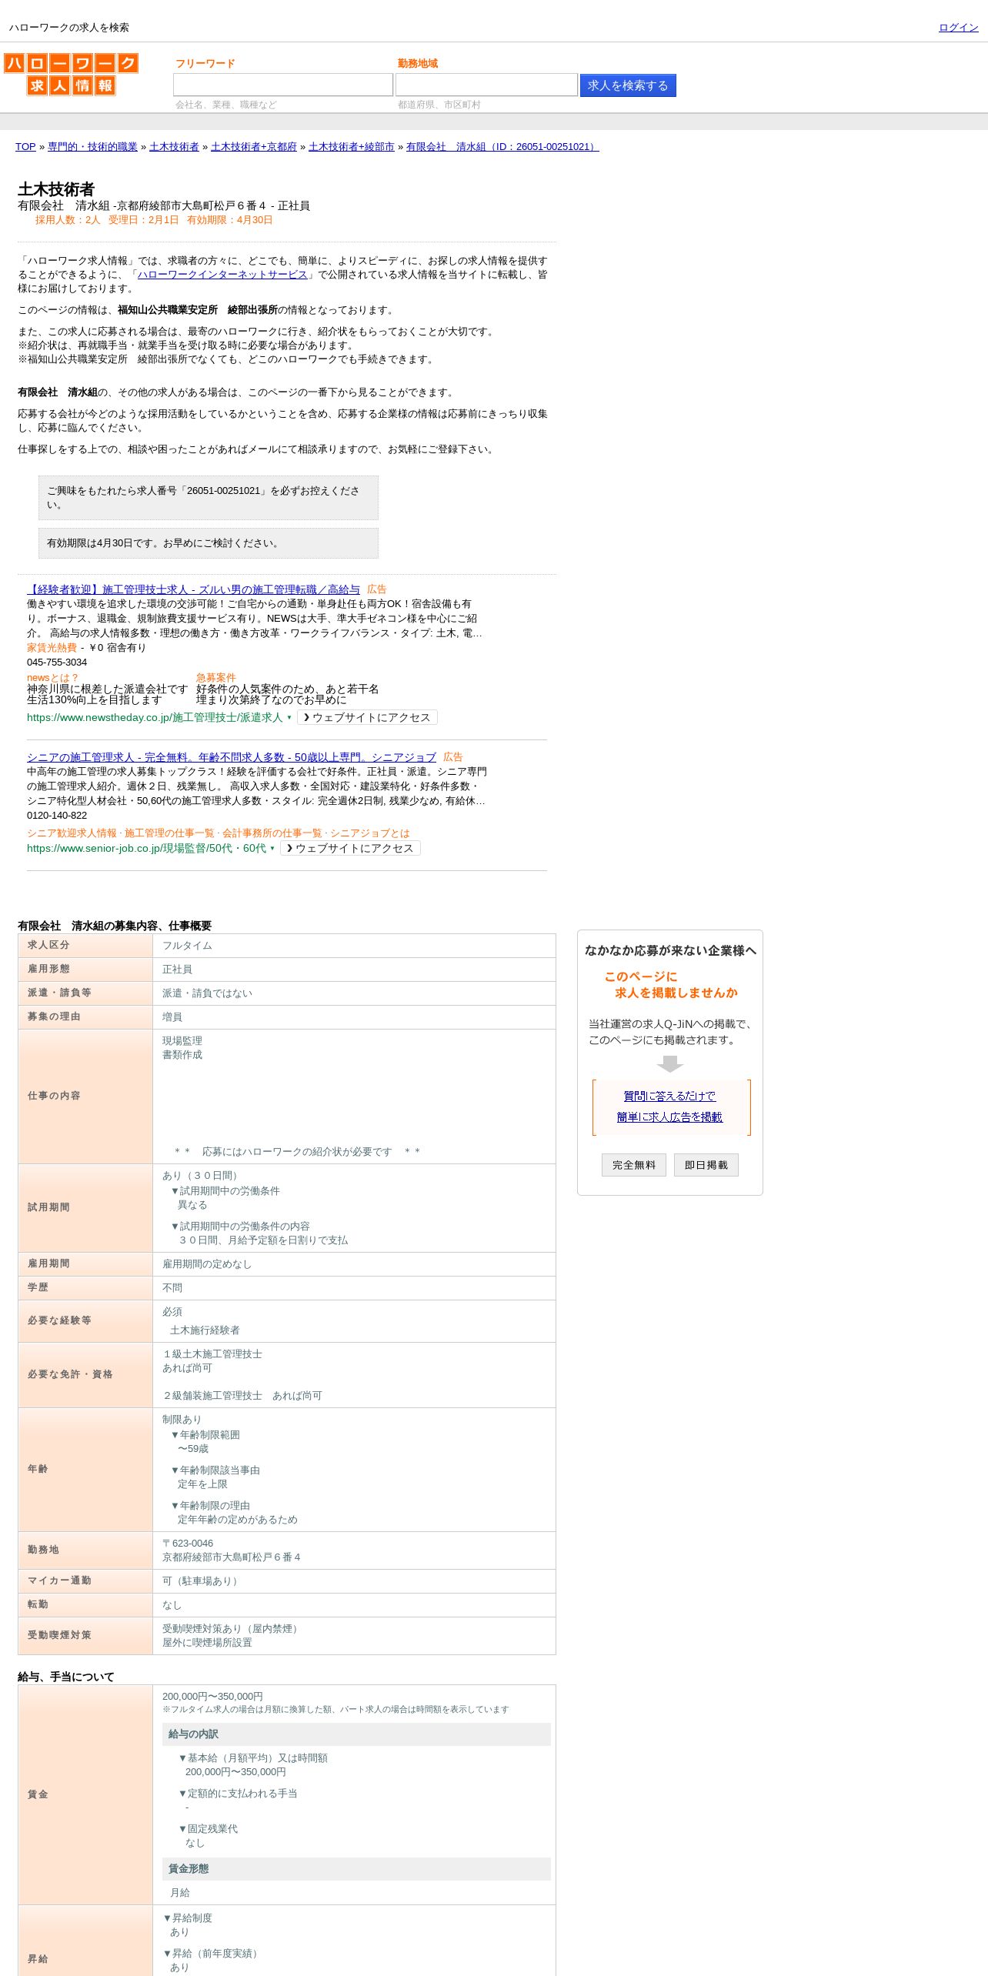This screenshot has width=988, height=1976.
Task: Open 土木技術者+綾部市 breadcrumb link
Action: click(352, 147)
